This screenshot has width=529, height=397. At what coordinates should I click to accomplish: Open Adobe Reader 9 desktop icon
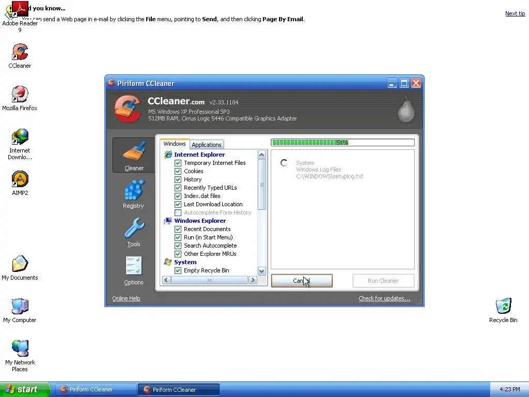pos(20,17)
